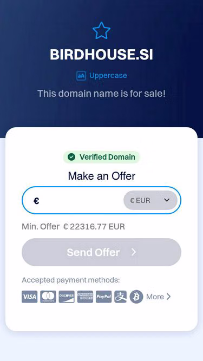
Task: Expand payment methods with the More chevron
Action: click(169, 297)
